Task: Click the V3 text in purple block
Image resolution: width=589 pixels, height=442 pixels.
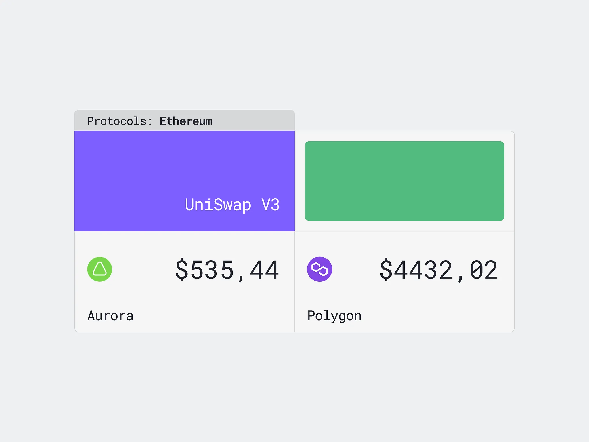Action: (x=270, y=205)
